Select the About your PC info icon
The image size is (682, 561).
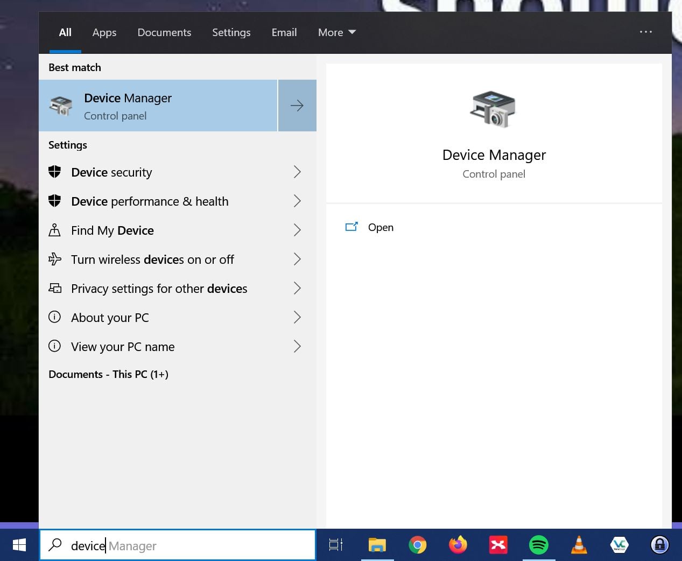(x=54, y=317)
